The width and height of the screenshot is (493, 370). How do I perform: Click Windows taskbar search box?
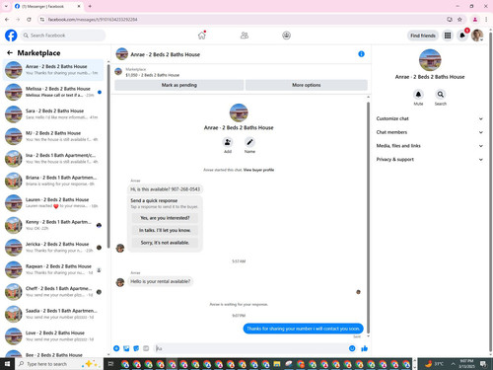coord(59,364)
